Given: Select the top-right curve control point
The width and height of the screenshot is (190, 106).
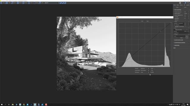Looking at the screenshot, I should tap(171, 23).
